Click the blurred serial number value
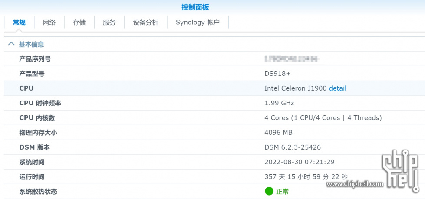Image resolution: width=425 pixels, height=199 pixels. 292,59
